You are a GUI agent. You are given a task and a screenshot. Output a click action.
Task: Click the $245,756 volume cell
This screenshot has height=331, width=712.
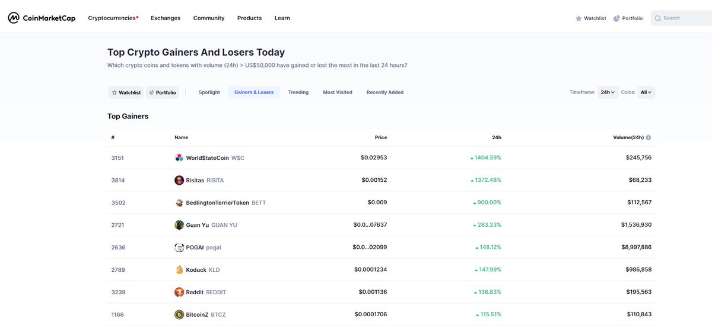coord(639,158)
